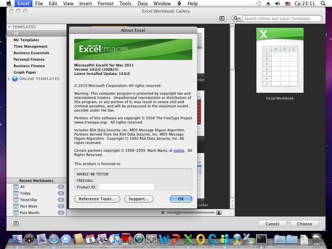332x249 pixels.
Task: Toggle the gallery preview pane button
Action: 222,18
